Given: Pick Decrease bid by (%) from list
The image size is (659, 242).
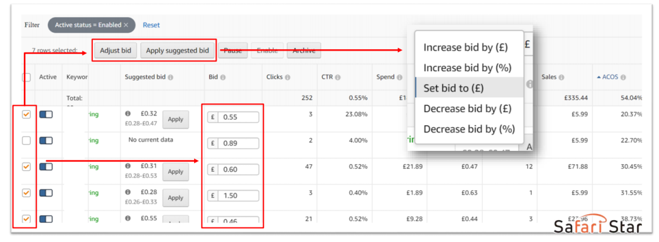Looking at the screenshot, I should [x=469, y=129].
